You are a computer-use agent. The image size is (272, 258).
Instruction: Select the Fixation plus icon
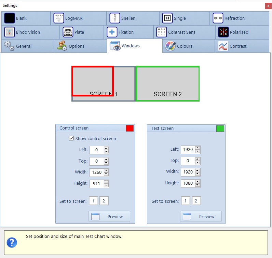click(112, 32)
